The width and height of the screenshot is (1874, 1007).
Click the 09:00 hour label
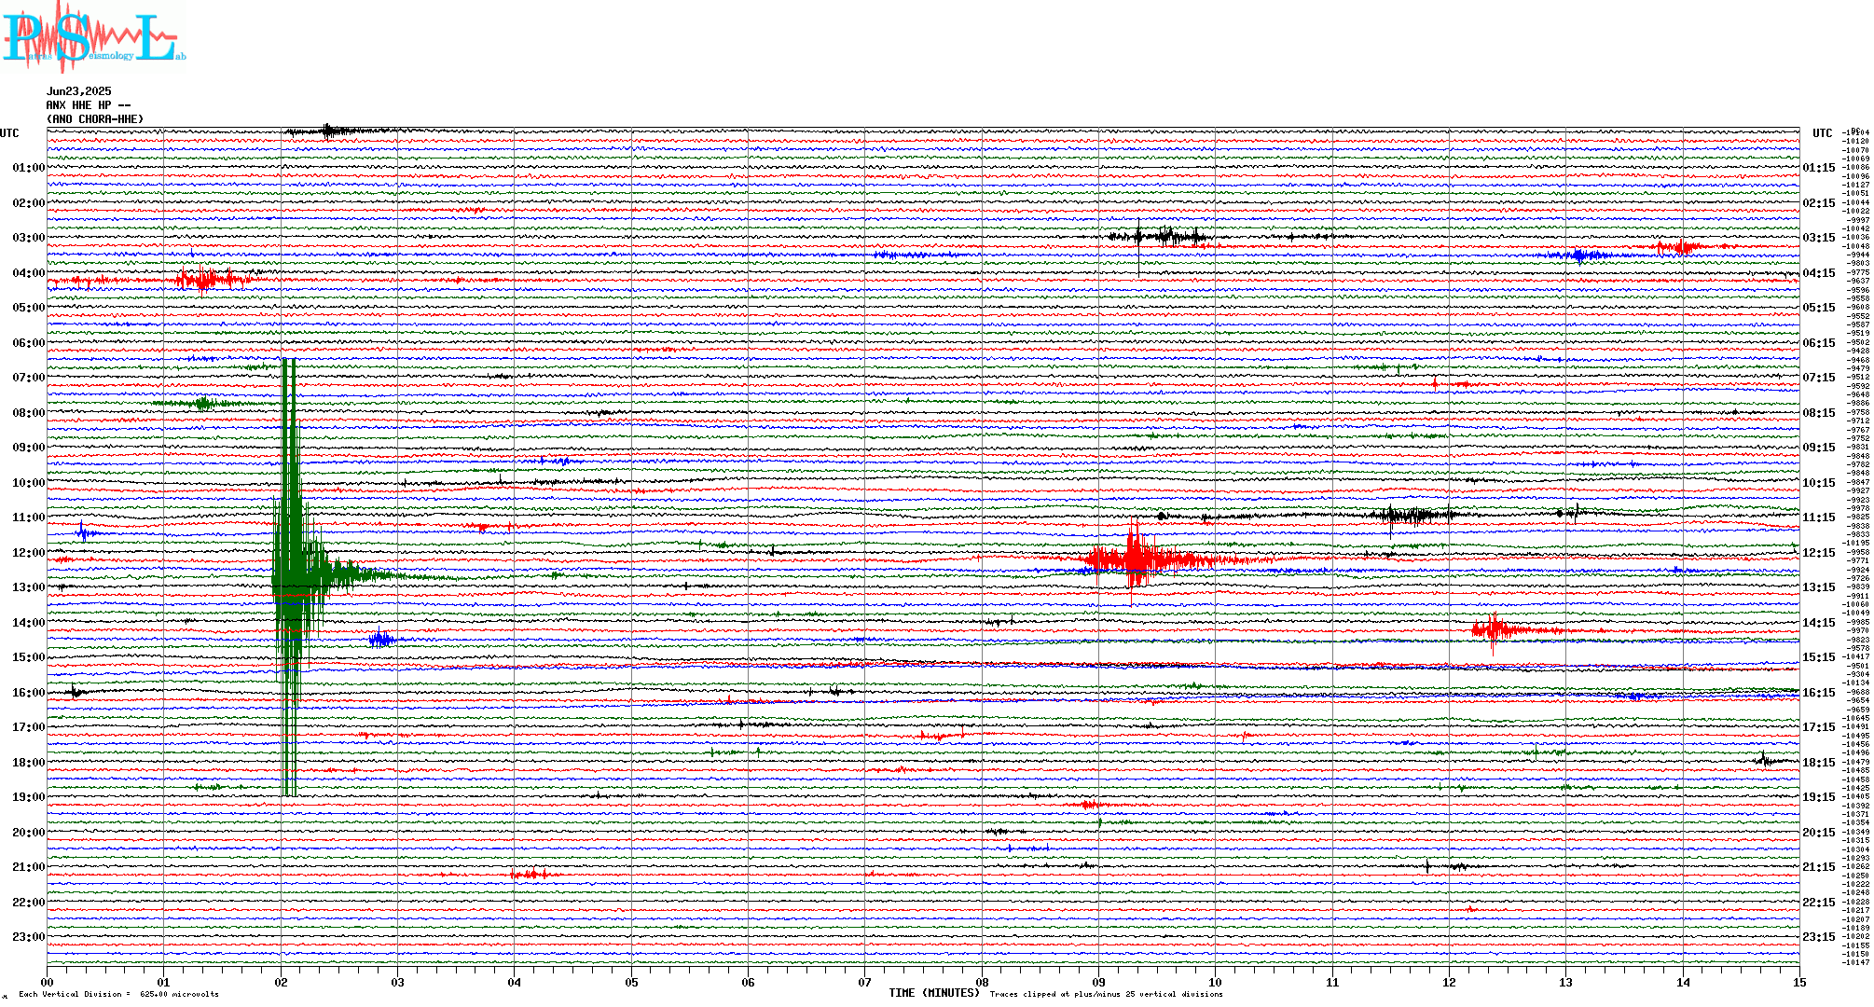(29, 448)
